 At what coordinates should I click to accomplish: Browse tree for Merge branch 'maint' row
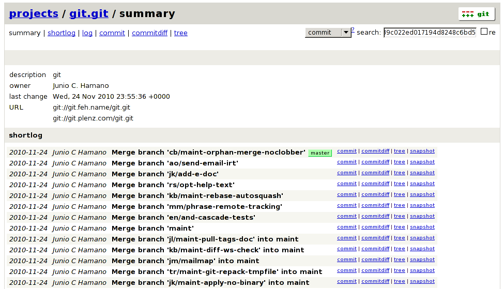[x=399, y=227]
